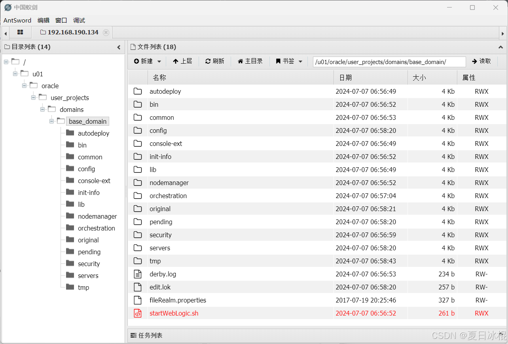Image resolution: width=508 pixels, height=344 pixels.
Task: Open the 编辑 menu
Action: (44, 20)
